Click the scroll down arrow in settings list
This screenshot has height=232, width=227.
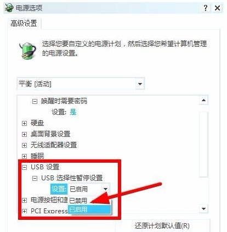tap(203, 208)
